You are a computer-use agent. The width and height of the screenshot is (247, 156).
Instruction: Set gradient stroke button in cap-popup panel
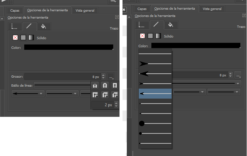click(31, 38)
